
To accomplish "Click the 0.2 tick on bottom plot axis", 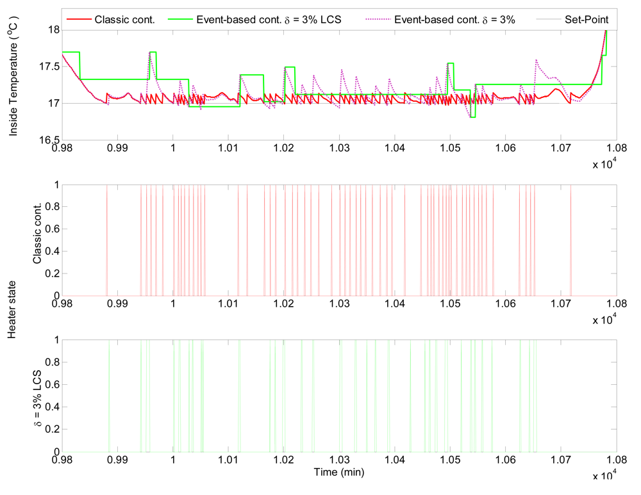I will [51, 429].
